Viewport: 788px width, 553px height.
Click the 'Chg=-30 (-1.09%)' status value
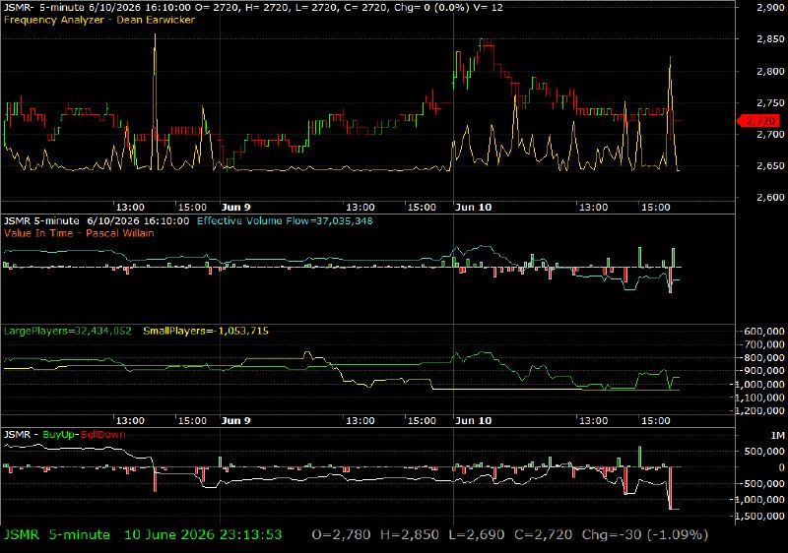click(645, 535)
